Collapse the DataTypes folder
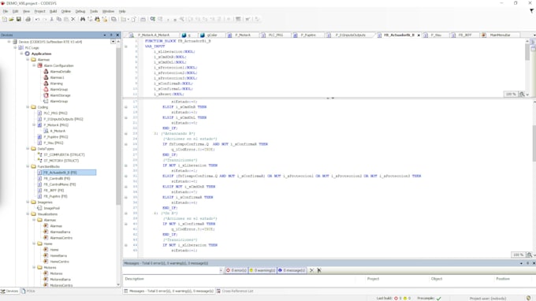Screen dimensions: 536x301 click(x=28, y=149)
